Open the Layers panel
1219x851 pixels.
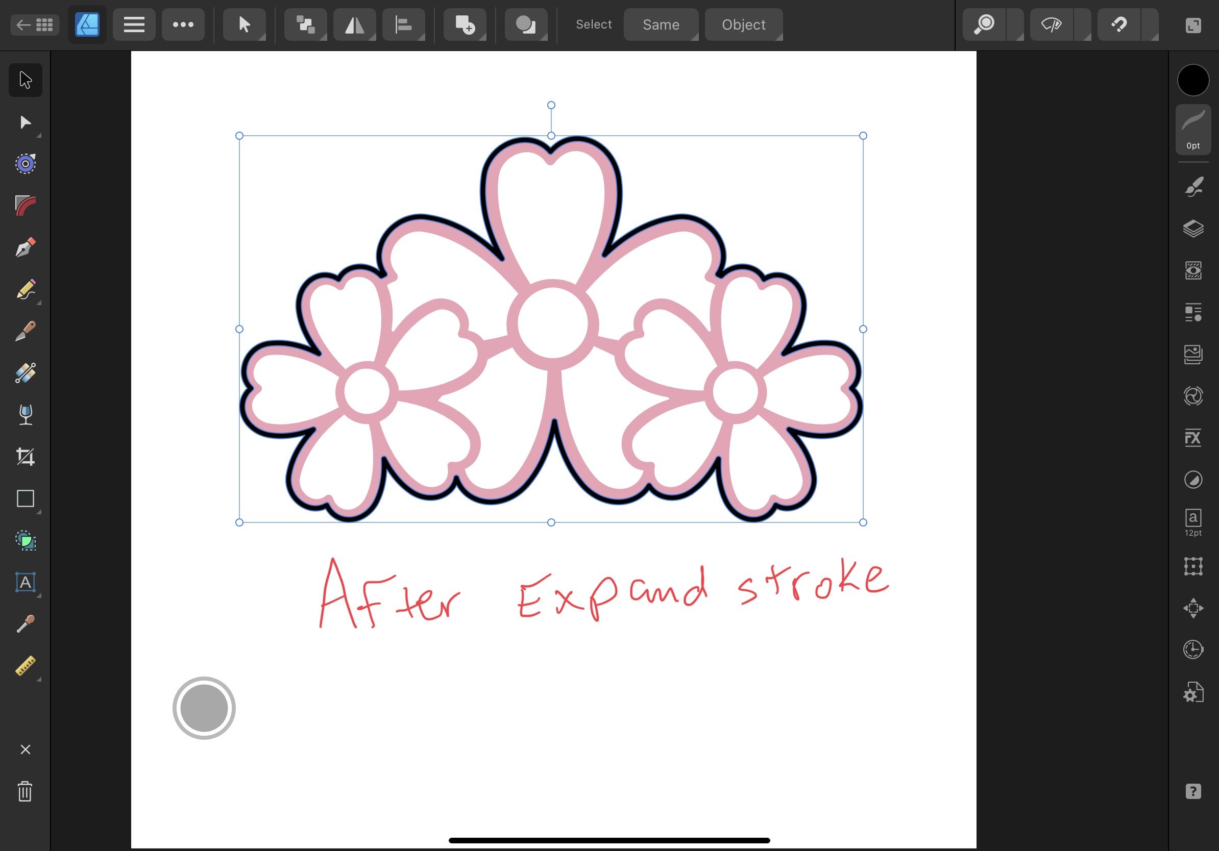click(1193, 229)
